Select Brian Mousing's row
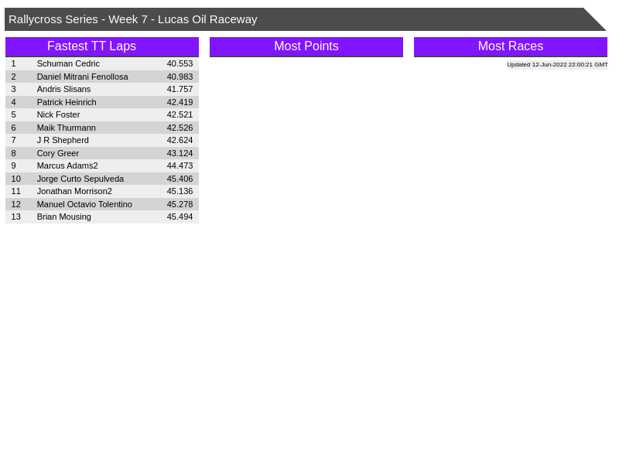The height and width of the screenshot is (464, 619). (63, 217)
